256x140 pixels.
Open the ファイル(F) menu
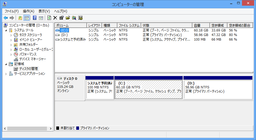tap(11, 11)
